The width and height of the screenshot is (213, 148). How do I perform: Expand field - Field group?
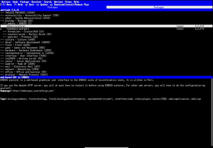tap(15, 45)
